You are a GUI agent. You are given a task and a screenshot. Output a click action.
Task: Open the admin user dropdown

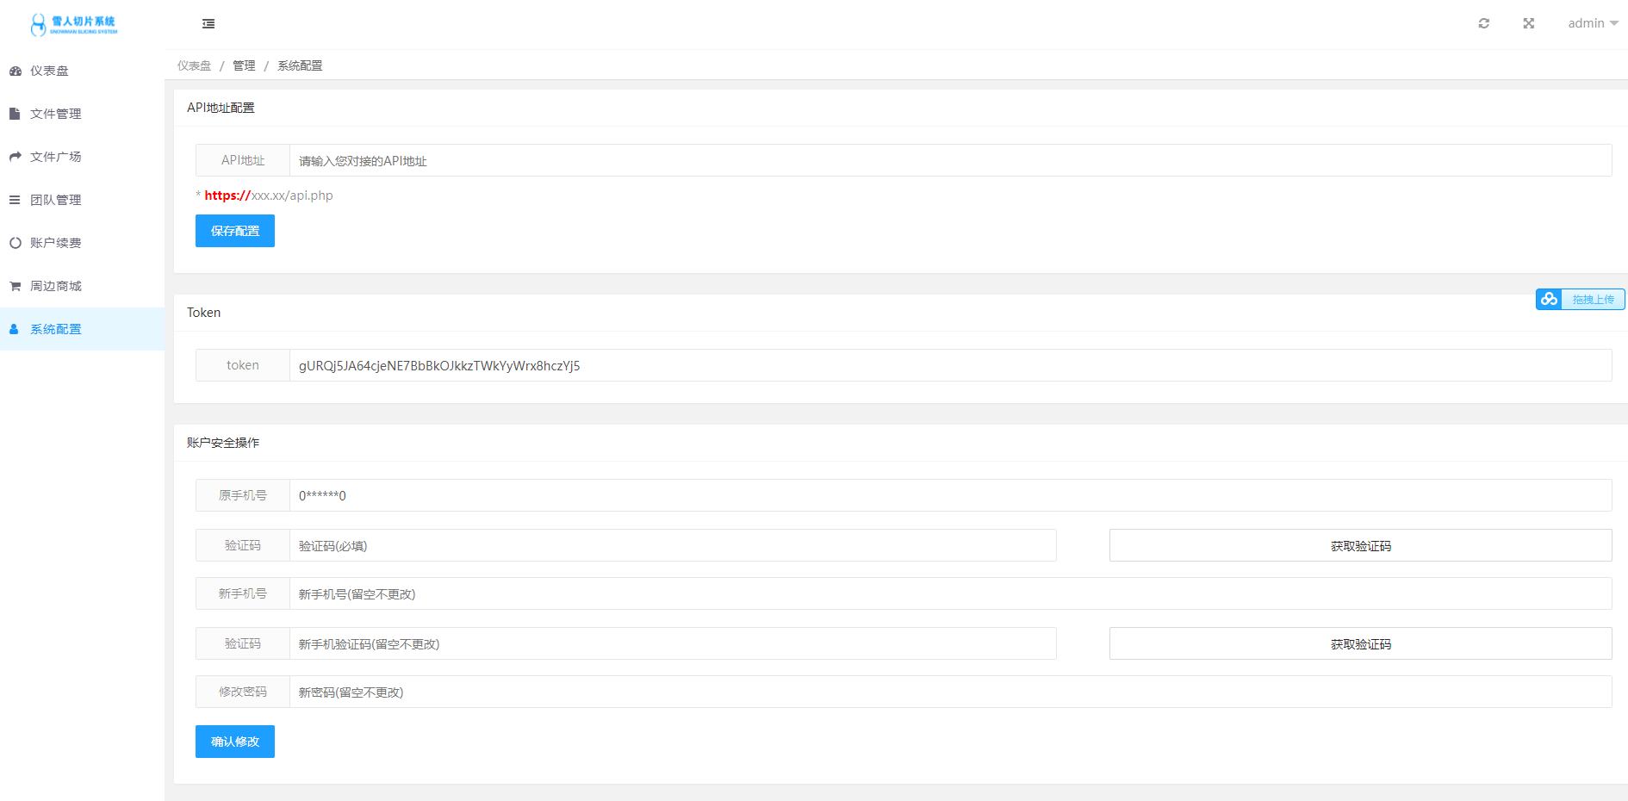(1592, 23)
